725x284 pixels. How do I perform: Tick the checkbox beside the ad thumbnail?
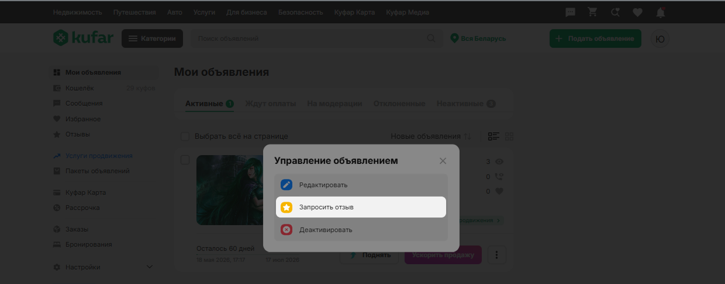coord(185,160)
